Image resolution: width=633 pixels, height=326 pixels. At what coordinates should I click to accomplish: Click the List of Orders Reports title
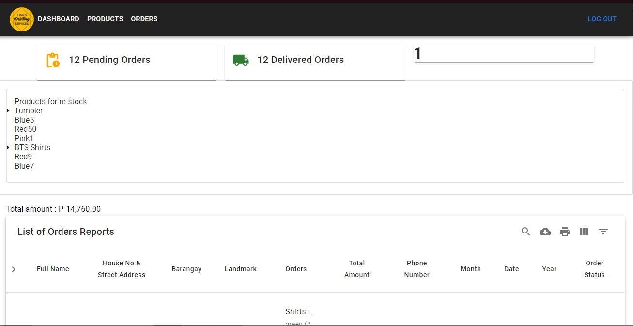pyautogui.click(x=66, y=232)
